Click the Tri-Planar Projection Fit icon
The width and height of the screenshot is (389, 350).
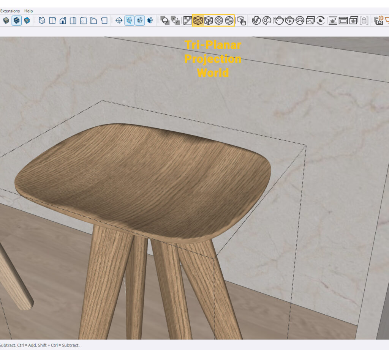click(x=208, y=20)
